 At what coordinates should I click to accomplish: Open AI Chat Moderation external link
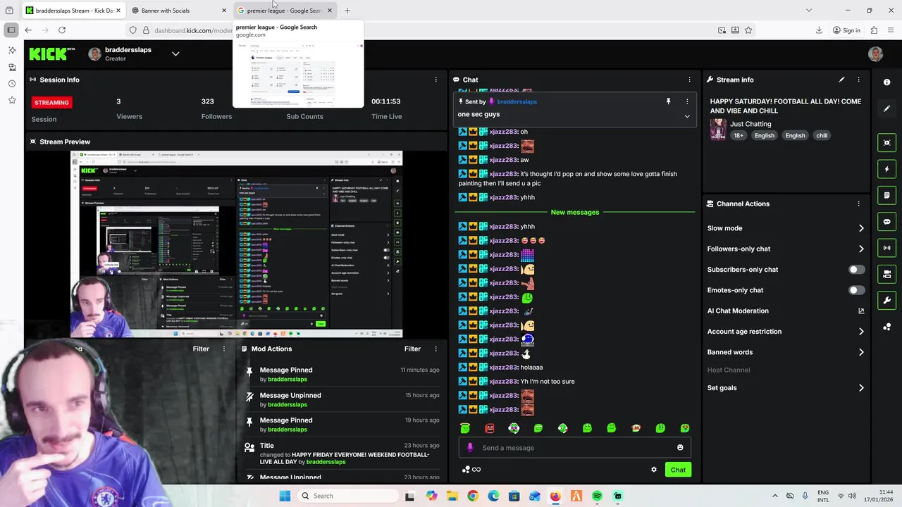coord(860,311)
